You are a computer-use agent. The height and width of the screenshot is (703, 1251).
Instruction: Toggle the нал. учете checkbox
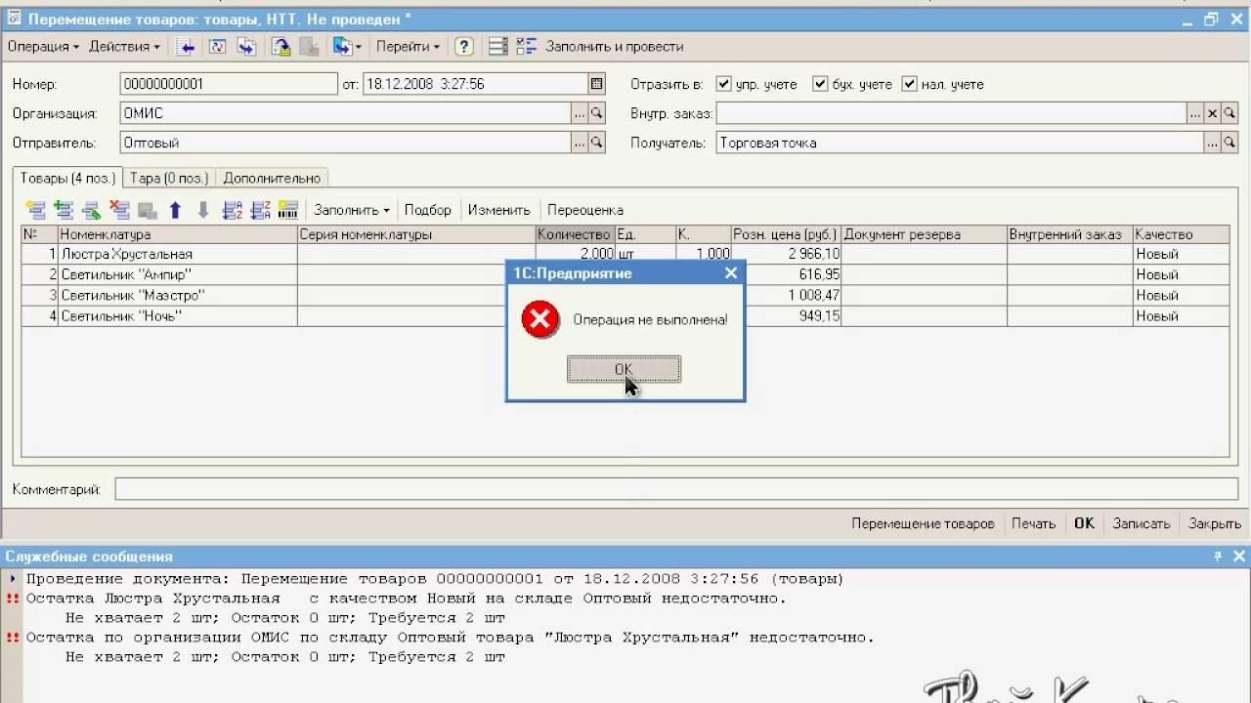909,84
